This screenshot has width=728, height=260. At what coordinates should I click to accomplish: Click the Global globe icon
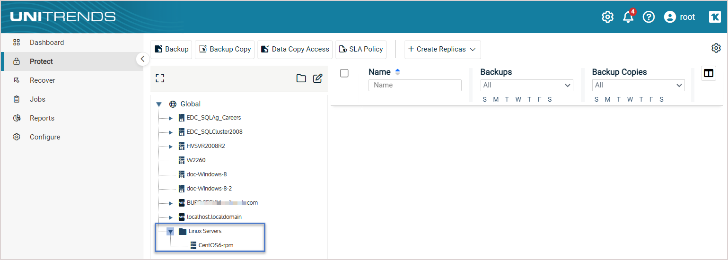click(x=173, y=104)
